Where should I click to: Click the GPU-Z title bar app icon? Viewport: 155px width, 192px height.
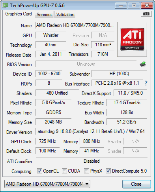pyautogui.click(x=6, y=5)
